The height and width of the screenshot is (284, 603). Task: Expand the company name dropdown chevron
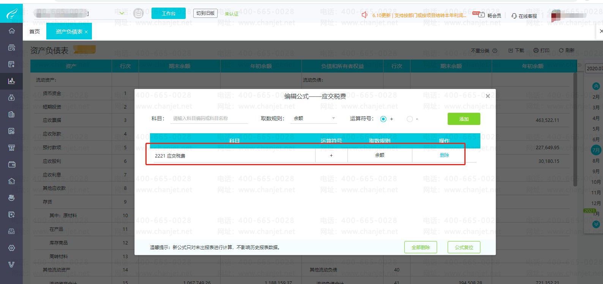point(122,13)
